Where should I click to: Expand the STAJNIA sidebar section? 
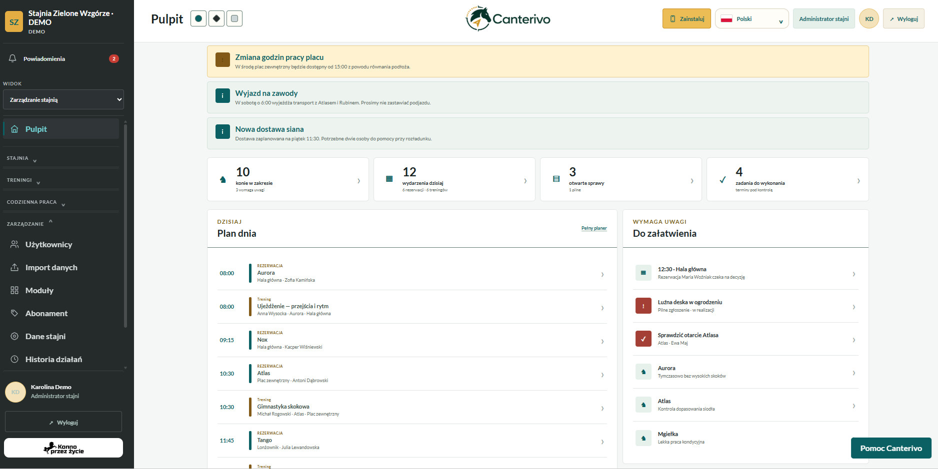point(61,158)
